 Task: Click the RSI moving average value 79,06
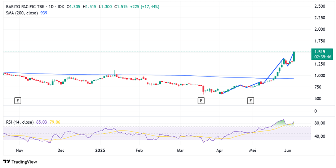tap(55, 122)
